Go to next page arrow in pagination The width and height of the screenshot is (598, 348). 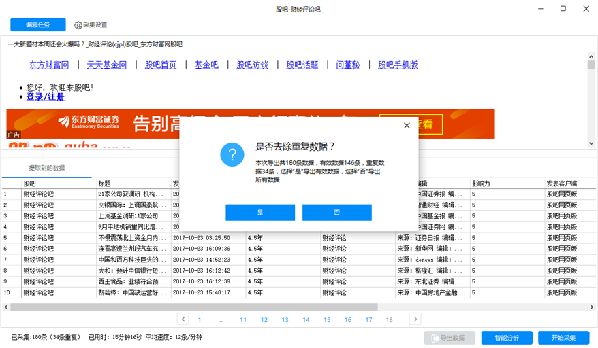tap(415, 319)
